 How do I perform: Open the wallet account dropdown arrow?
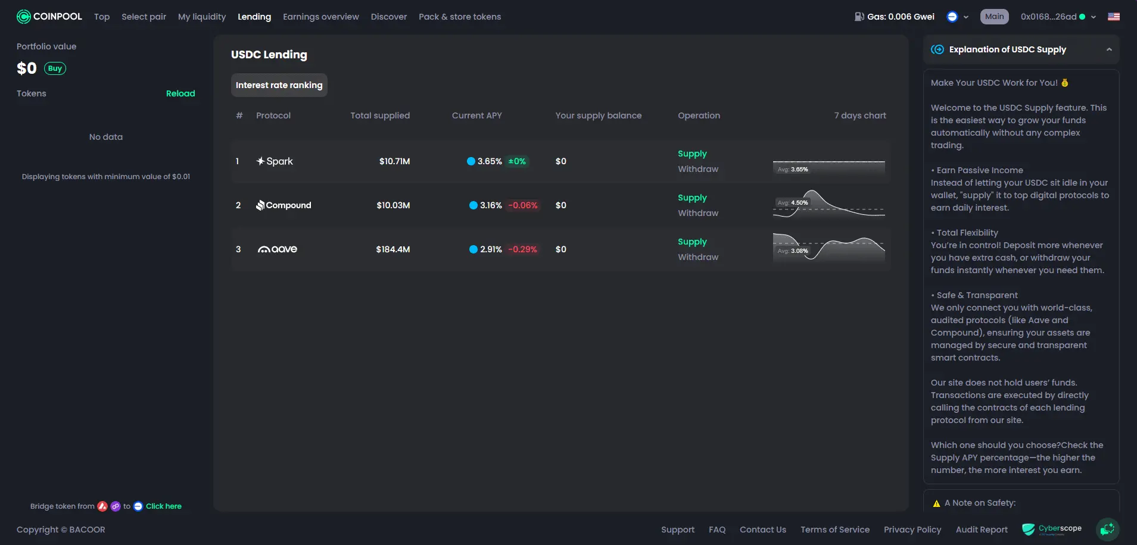1094,17
